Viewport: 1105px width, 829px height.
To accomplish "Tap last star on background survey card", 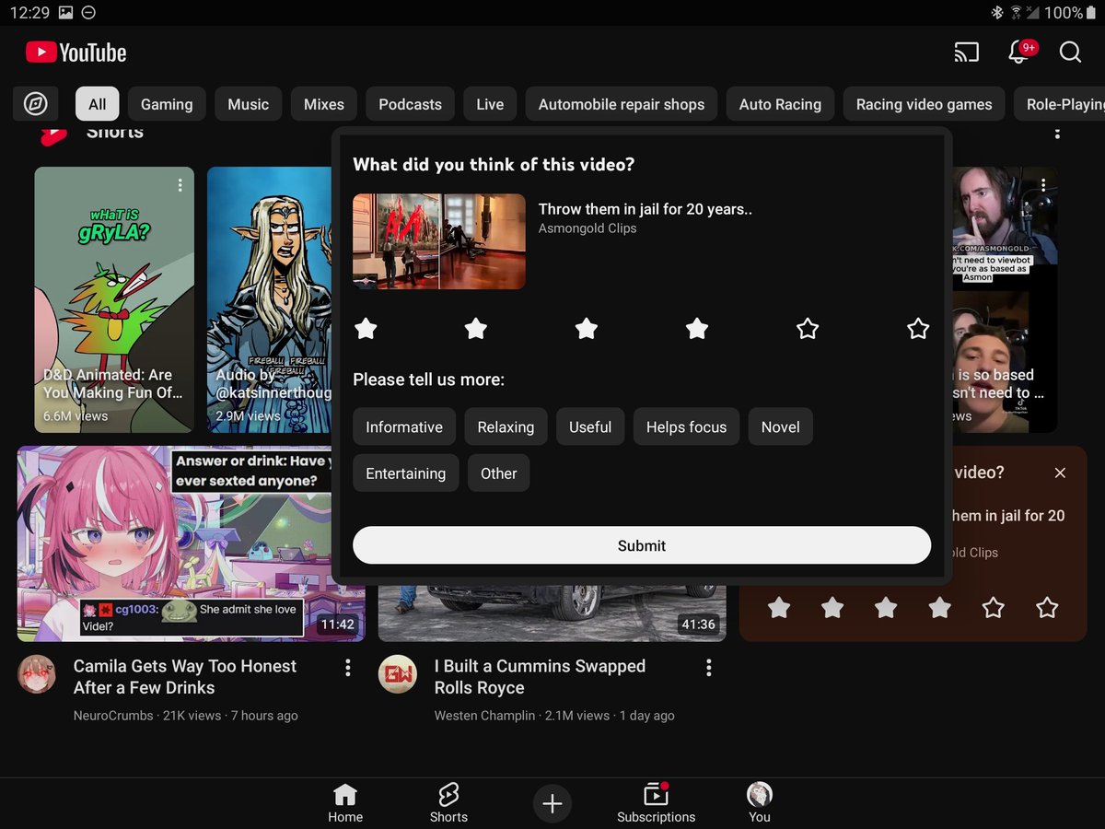I will (x=1047, y=608).
